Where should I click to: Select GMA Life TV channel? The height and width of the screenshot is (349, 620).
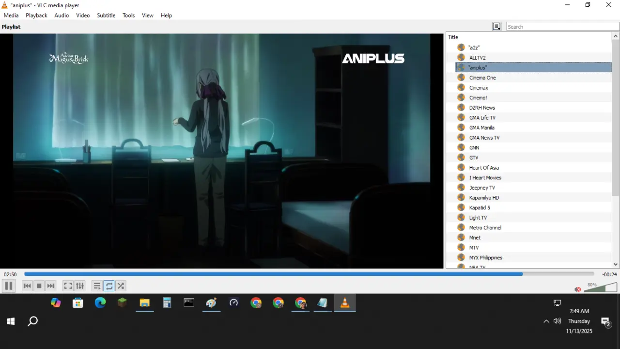[x=533, y=118]
